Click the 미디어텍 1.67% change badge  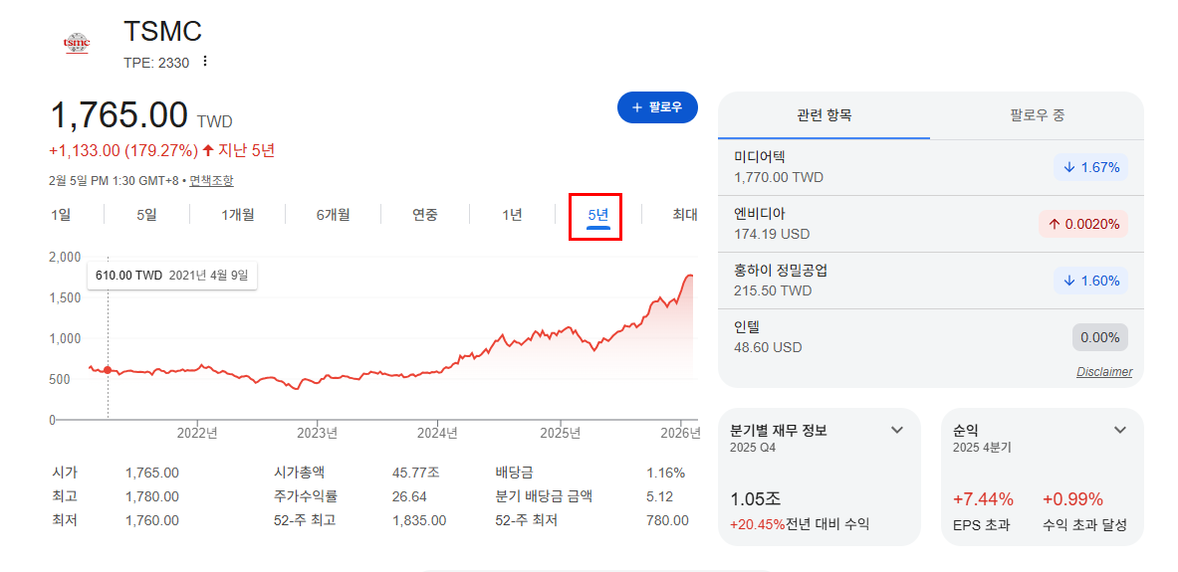[1090, 167]
